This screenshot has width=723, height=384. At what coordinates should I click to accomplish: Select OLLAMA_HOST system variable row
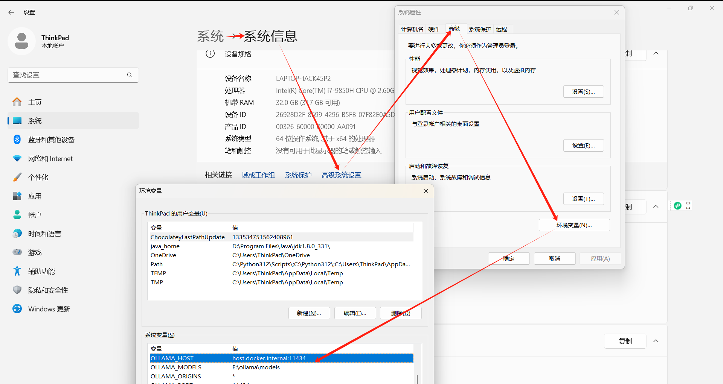pos(281,358)
